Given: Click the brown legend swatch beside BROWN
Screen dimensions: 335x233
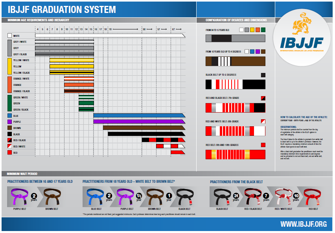Looking at the screenshot, I should coord(9,128).
